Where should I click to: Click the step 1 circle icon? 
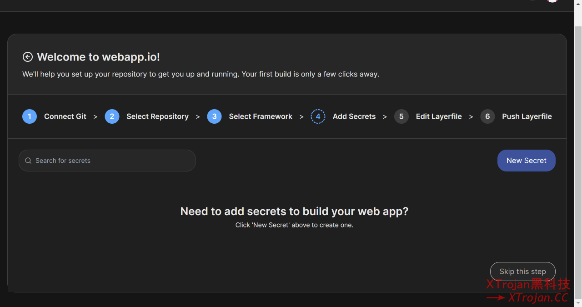pyautogui.click(x=30, y=116)
